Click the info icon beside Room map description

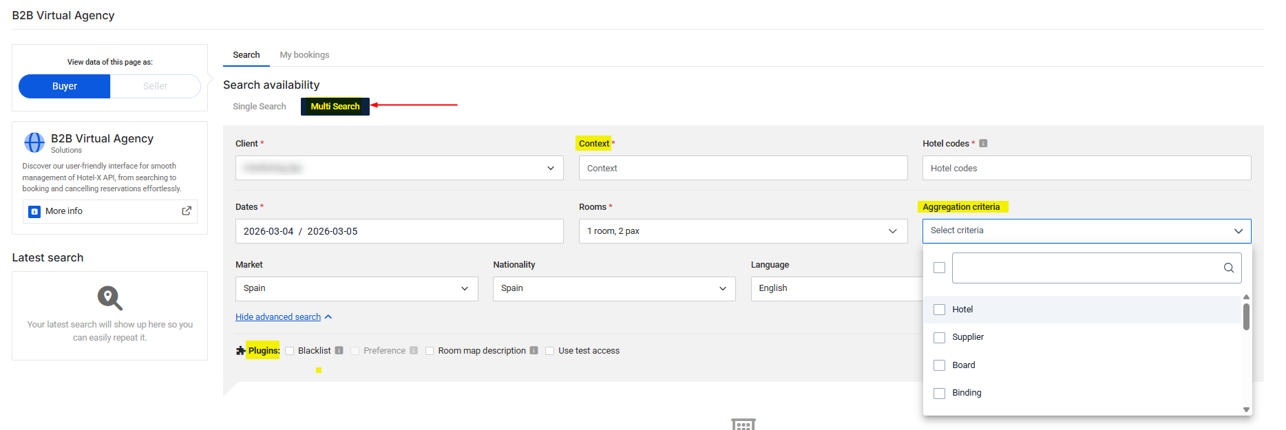(x=534, y=351)
